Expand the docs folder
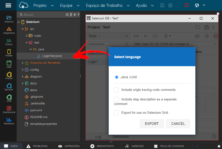This screenshot has height=149, width=222. tap(22, 83)
